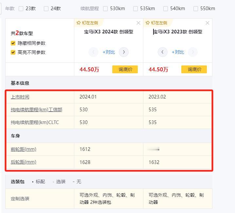Move the 2023款 column left with arrow

162,52
